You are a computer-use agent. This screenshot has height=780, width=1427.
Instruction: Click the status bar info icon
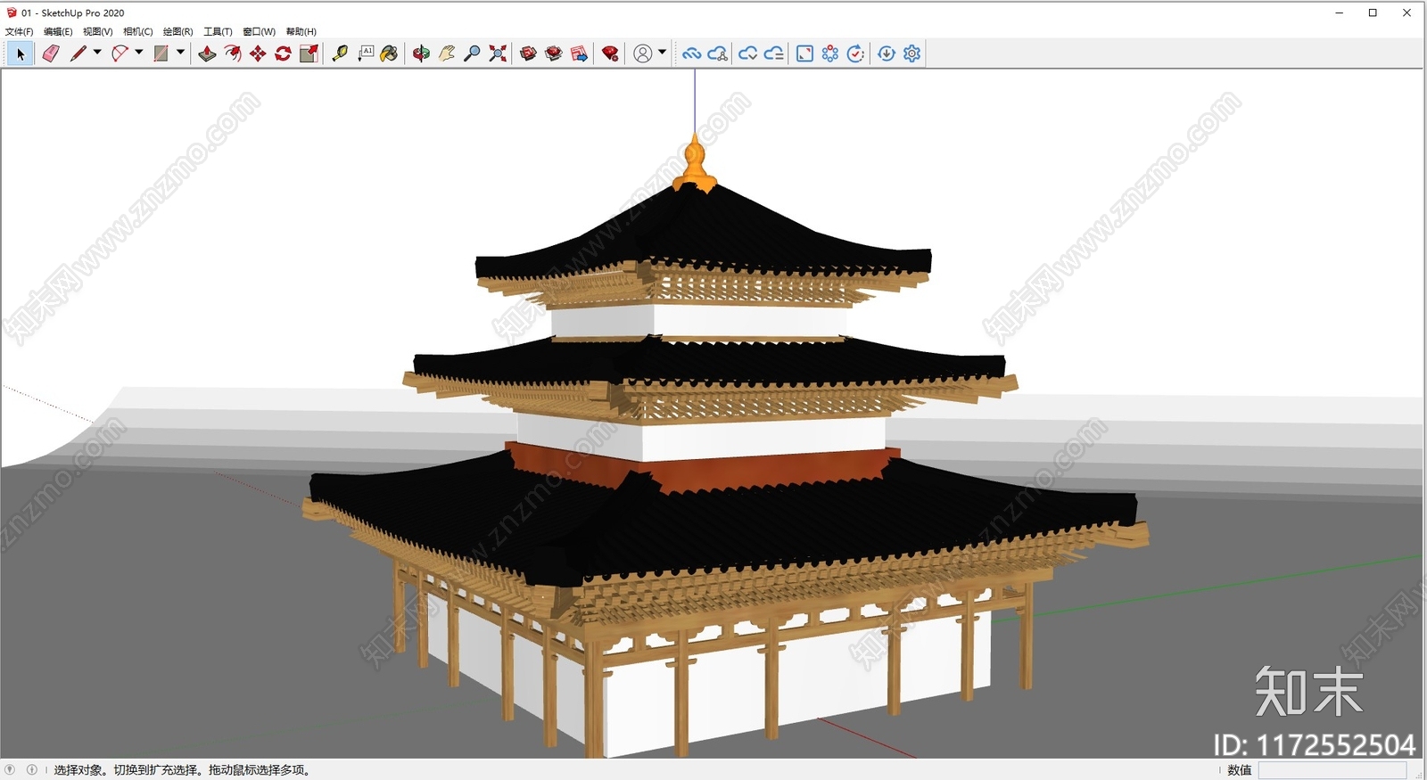click(x=32, y=769)
